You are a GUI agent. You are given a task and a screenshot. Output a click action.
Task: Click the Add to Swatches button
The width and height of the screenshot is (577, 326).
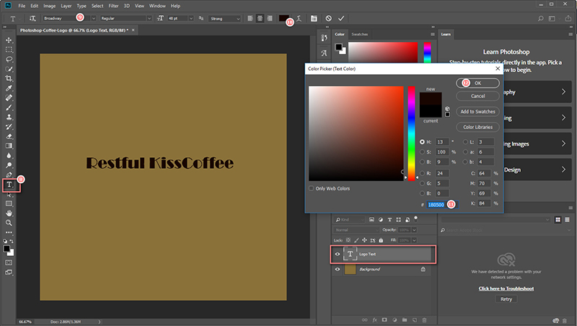pos(477,111)
